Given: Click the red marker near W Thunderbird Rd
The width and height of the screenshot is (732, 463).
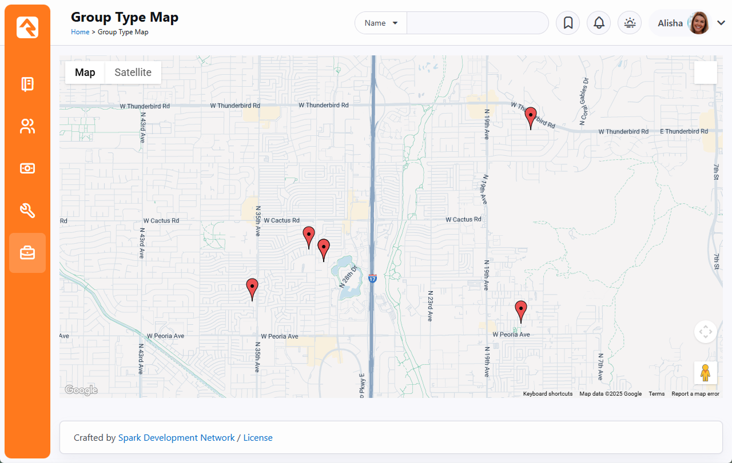Looking at the screenshot, I should (531, 116).
